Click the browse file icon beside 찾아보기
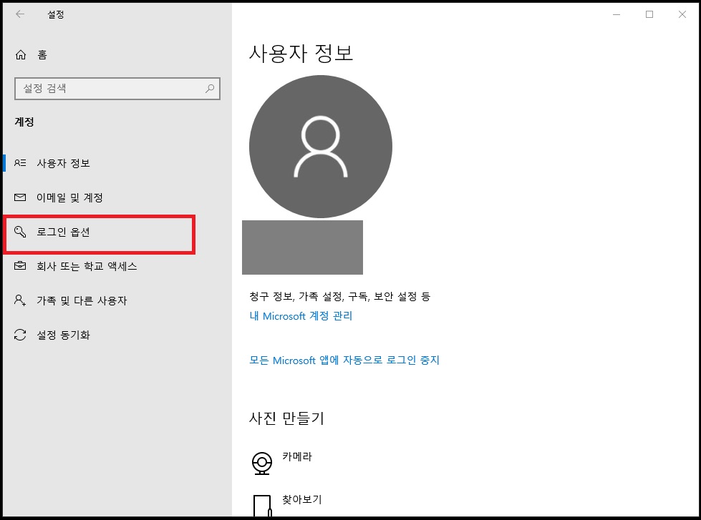Screen dimensions: 701x520 click(263, 505)
